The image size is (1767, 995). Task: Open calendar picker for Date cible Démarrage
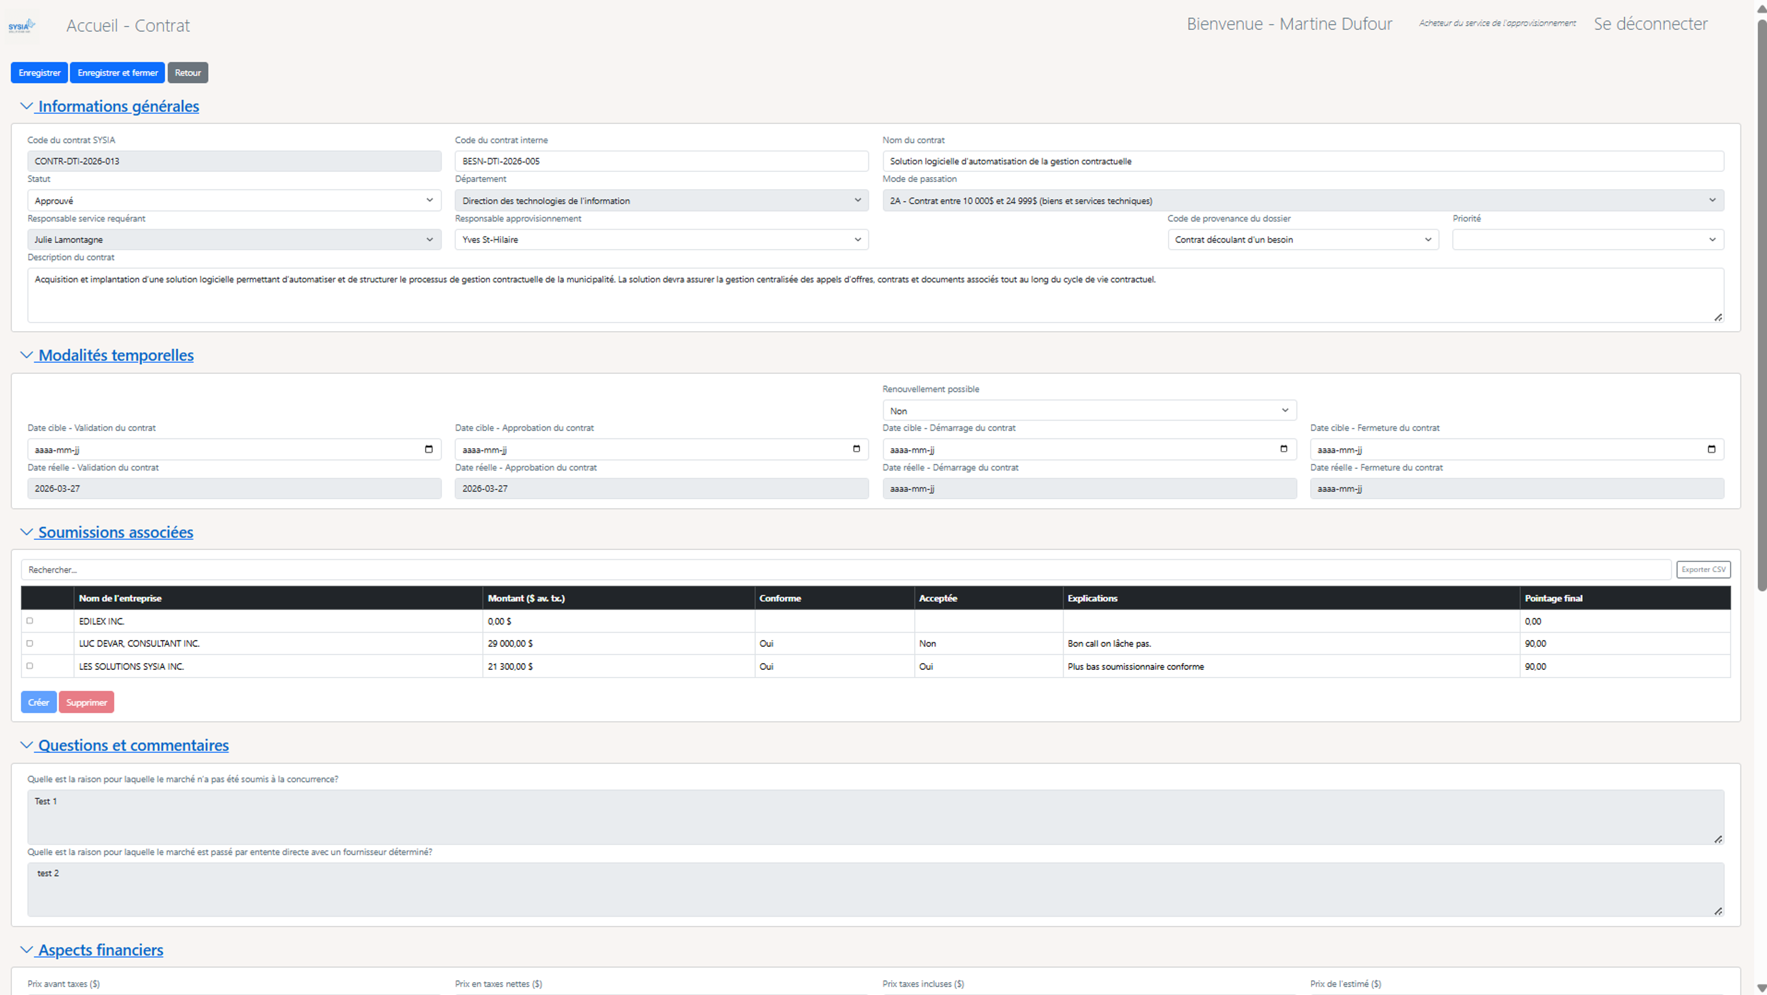coord(1283,450)
